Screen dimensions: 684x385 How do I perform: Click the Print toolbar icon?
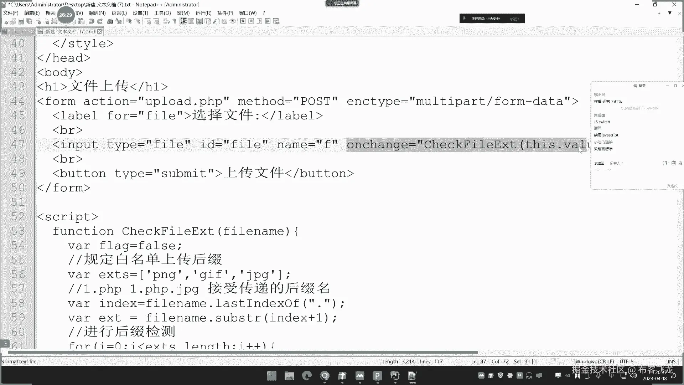pyautogui.click(x=54, y=21)
